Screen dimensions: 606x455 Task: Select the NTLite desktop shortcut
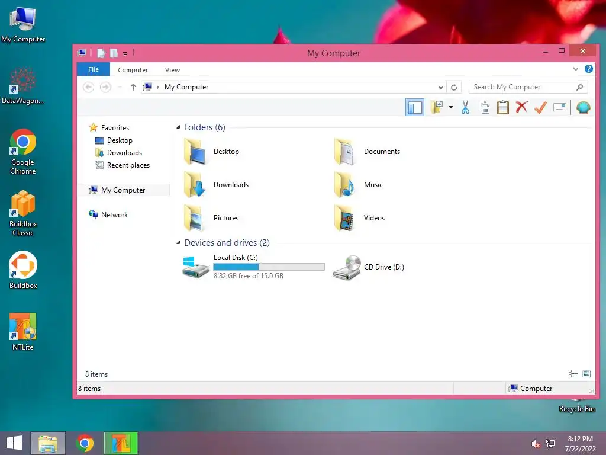(23, 332)
